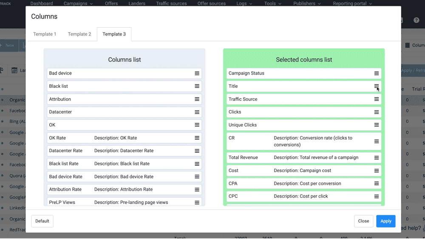This screenshot has height=239, width=425.
Task: Select the Template 2 tab
Action: tap(79, 34)
